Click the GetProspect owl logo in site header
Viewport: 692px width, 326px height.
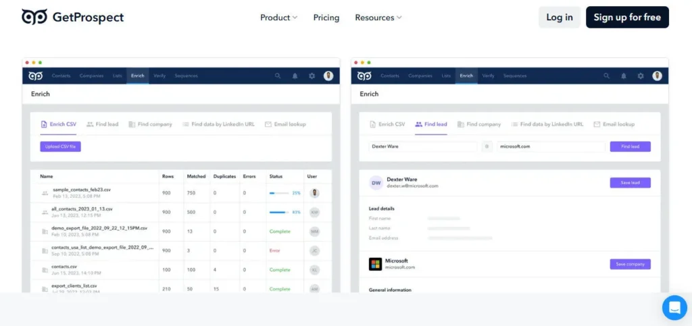pyautogui.click(x=34, y=17)
